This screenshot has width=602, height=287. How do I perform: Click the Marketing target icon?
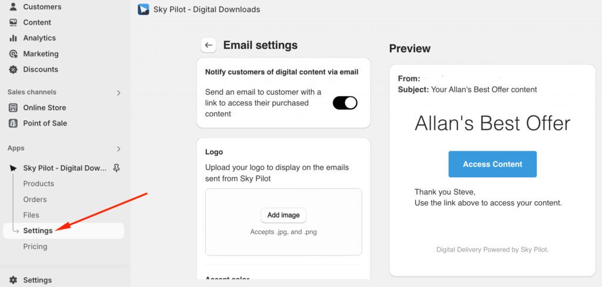point(13,54)
